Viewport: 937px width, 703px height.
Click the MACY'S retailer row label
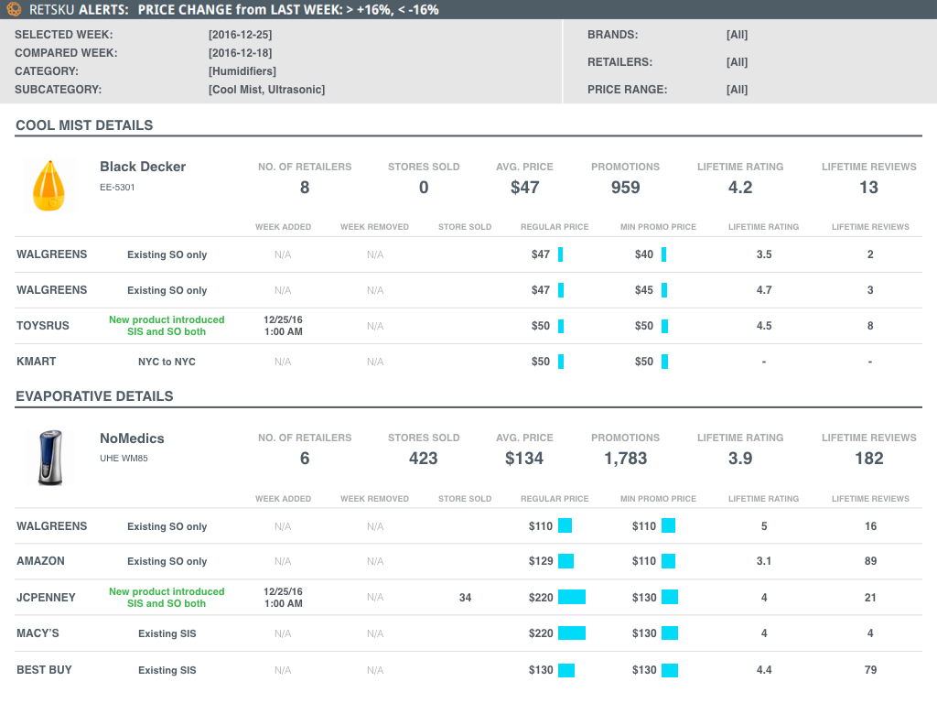point(38,633)
